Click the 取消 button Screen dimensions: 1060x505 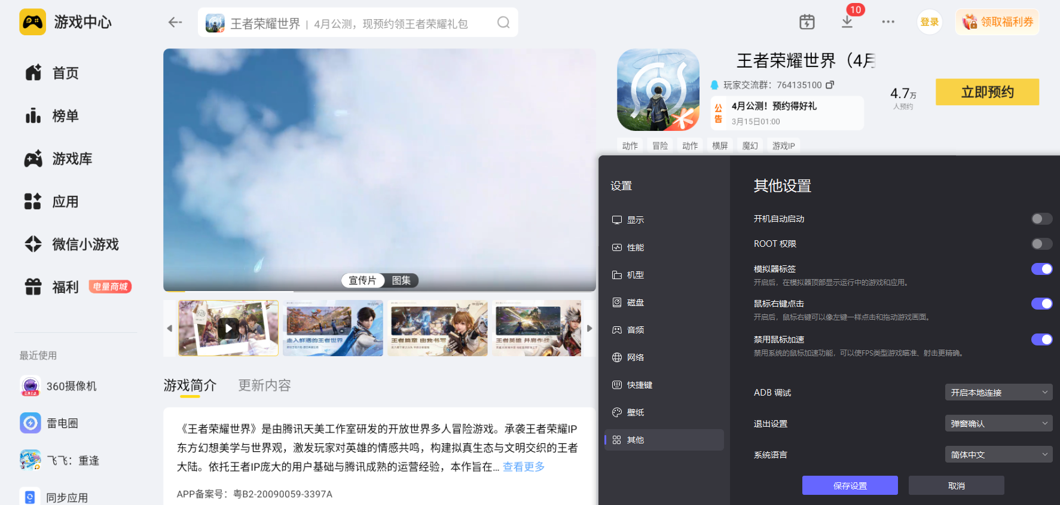tap(957, 485)
